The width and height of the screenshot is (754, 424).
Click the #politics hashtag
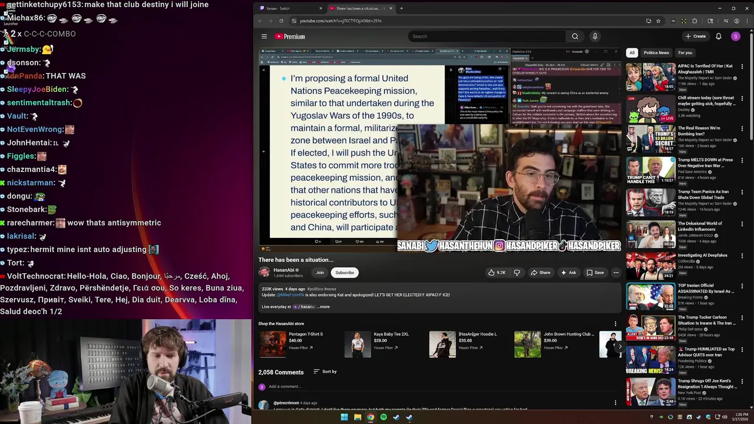(315, 289)
